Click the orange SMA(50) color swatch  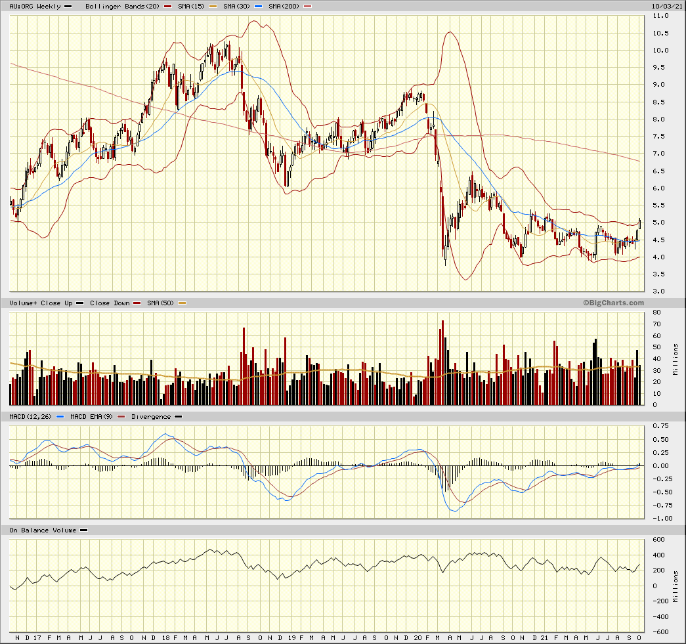click(x=182, y=303)
